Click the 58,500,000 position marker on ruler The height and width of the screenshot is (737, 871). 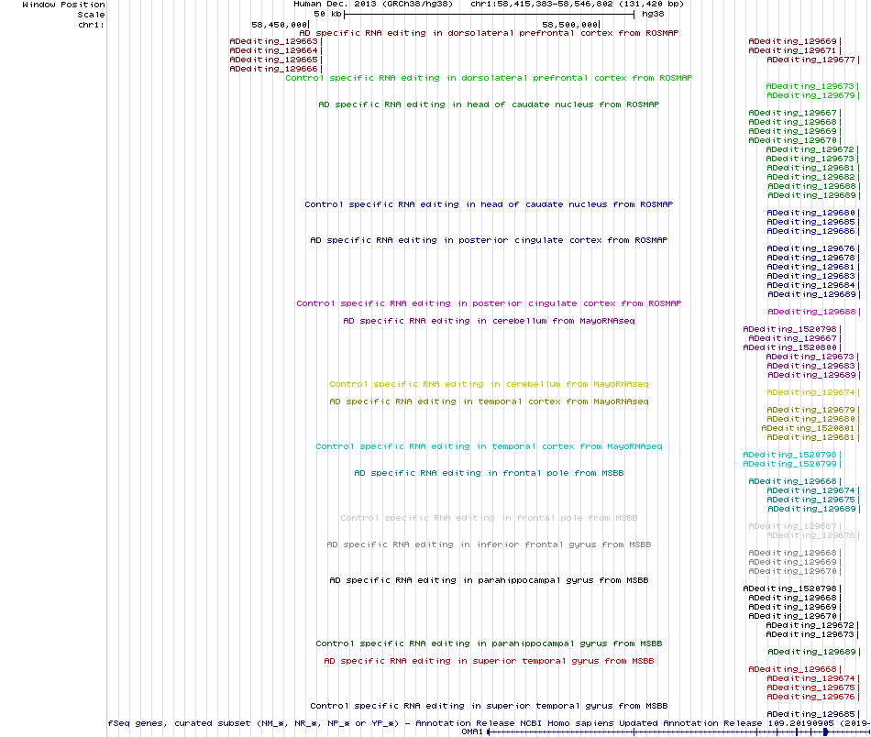coord(570,25)
